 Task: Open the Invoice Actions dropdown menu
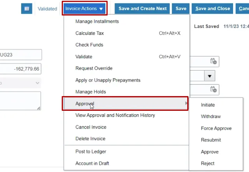[x=84, y=9]
